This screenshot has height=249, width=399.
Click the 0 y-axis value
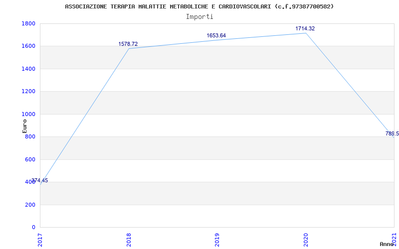pyautogui.click(x=33, y=227)
